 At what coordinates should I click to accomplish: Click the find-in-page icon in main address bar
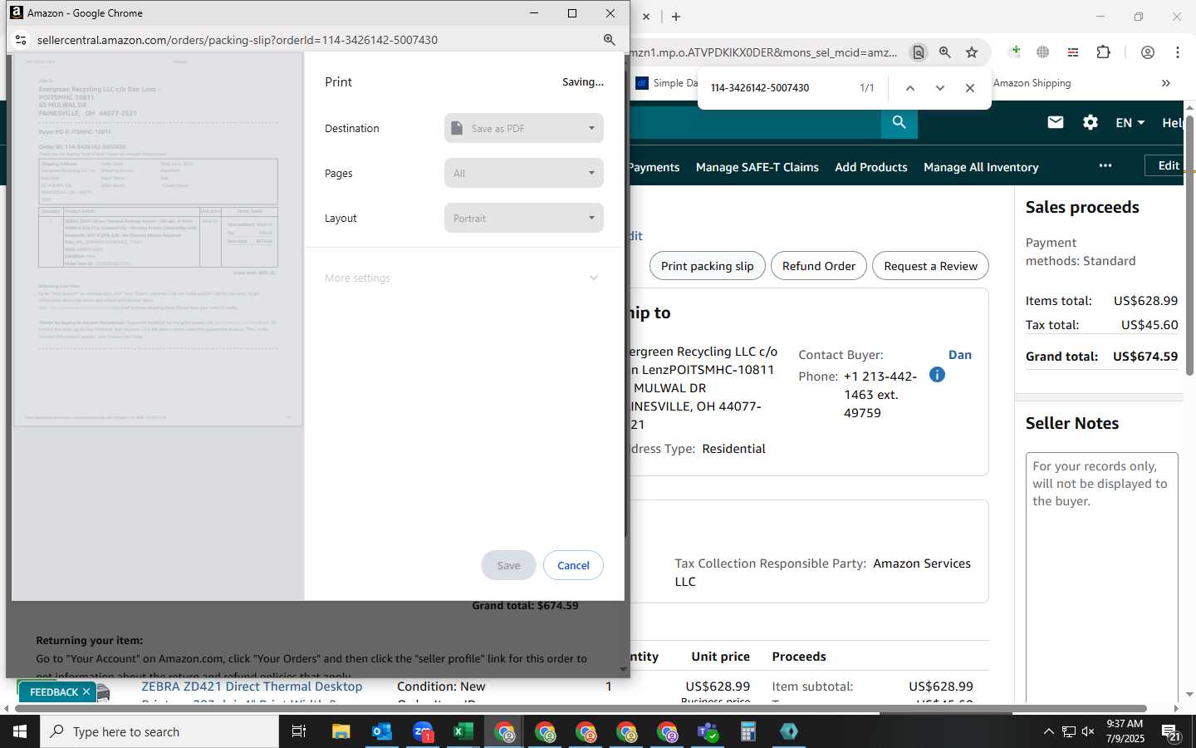(x=919, y=52)
